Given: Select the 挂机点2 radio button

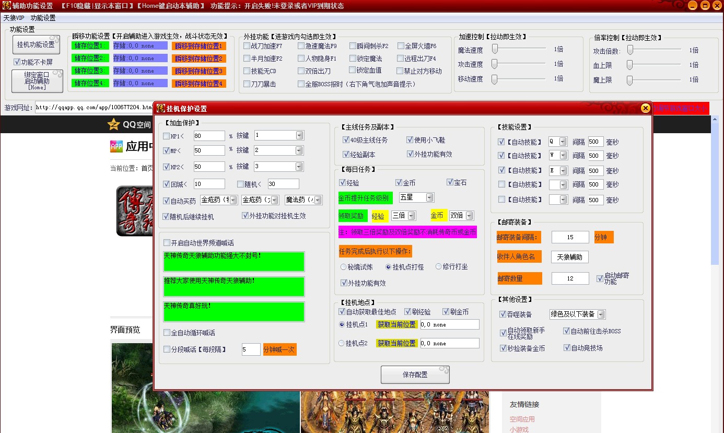Looking at the screenshot, I should click(x=342, y=343).
